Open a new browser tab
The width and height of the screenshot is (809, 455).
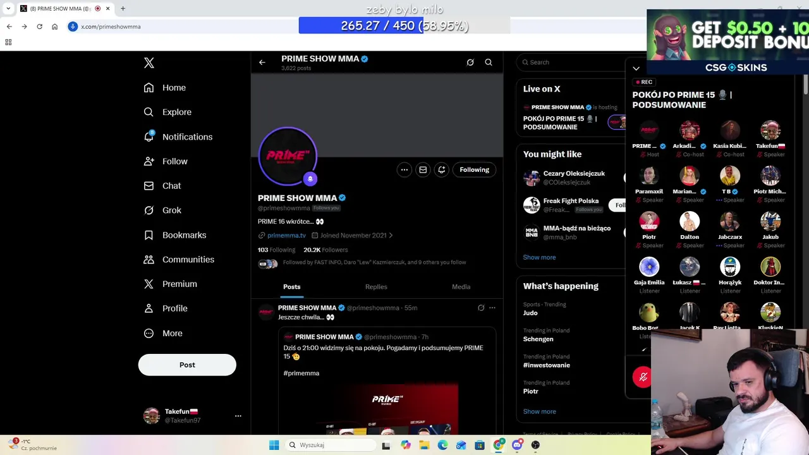123,9
